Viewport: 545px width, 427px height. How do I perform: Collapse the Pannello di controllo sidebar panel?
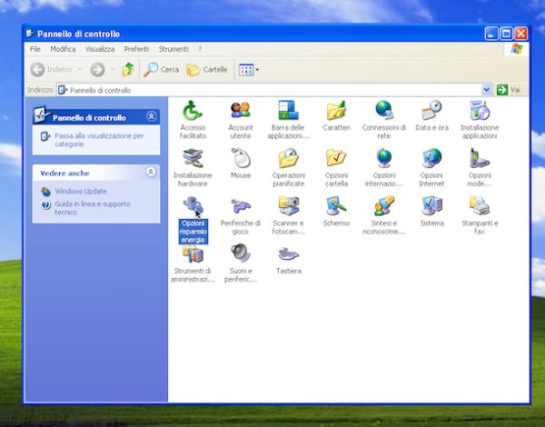[151, 116]
